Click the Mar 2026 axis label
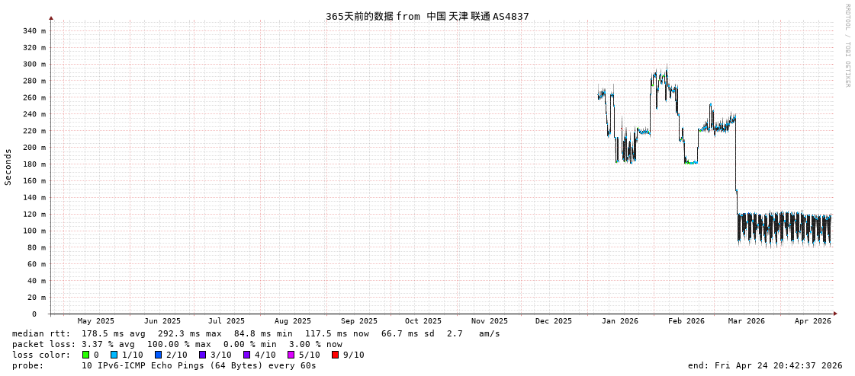855x376 pixels. click(746, 321)
